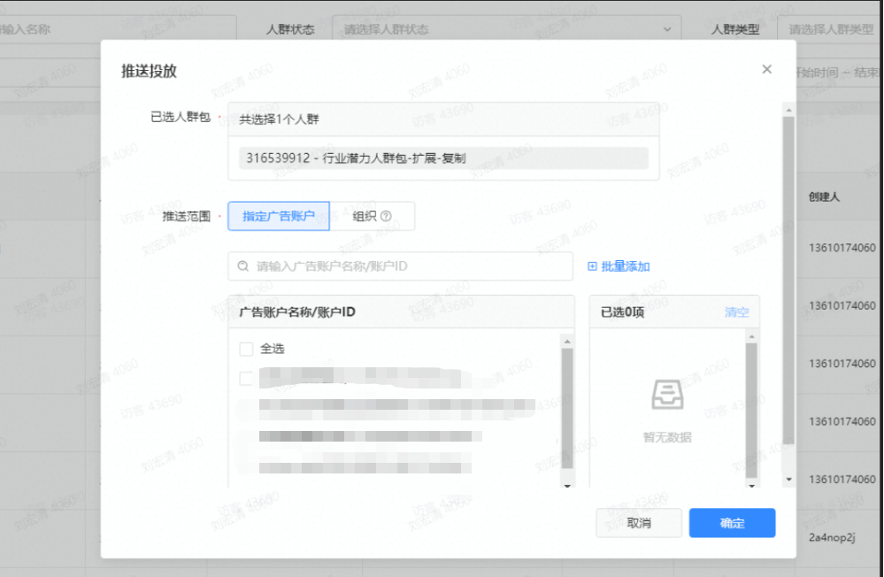
Task: Click the 取消 button
Action: click(x=639, y=523)
